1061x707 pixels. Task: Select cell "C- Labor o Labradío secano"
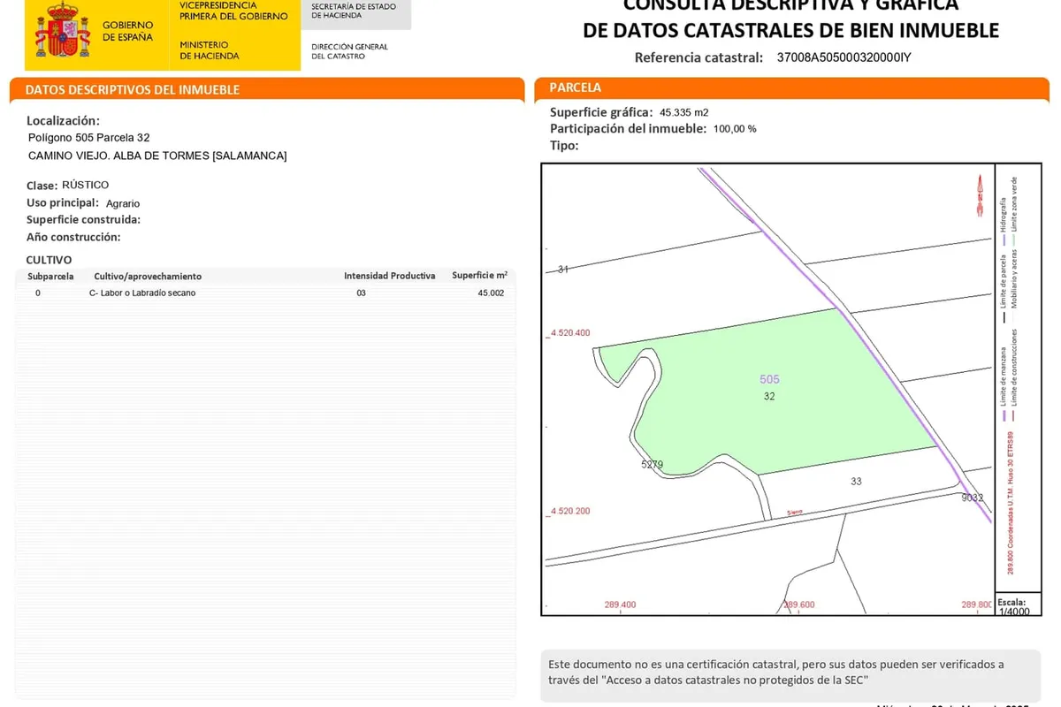(142, 293)
